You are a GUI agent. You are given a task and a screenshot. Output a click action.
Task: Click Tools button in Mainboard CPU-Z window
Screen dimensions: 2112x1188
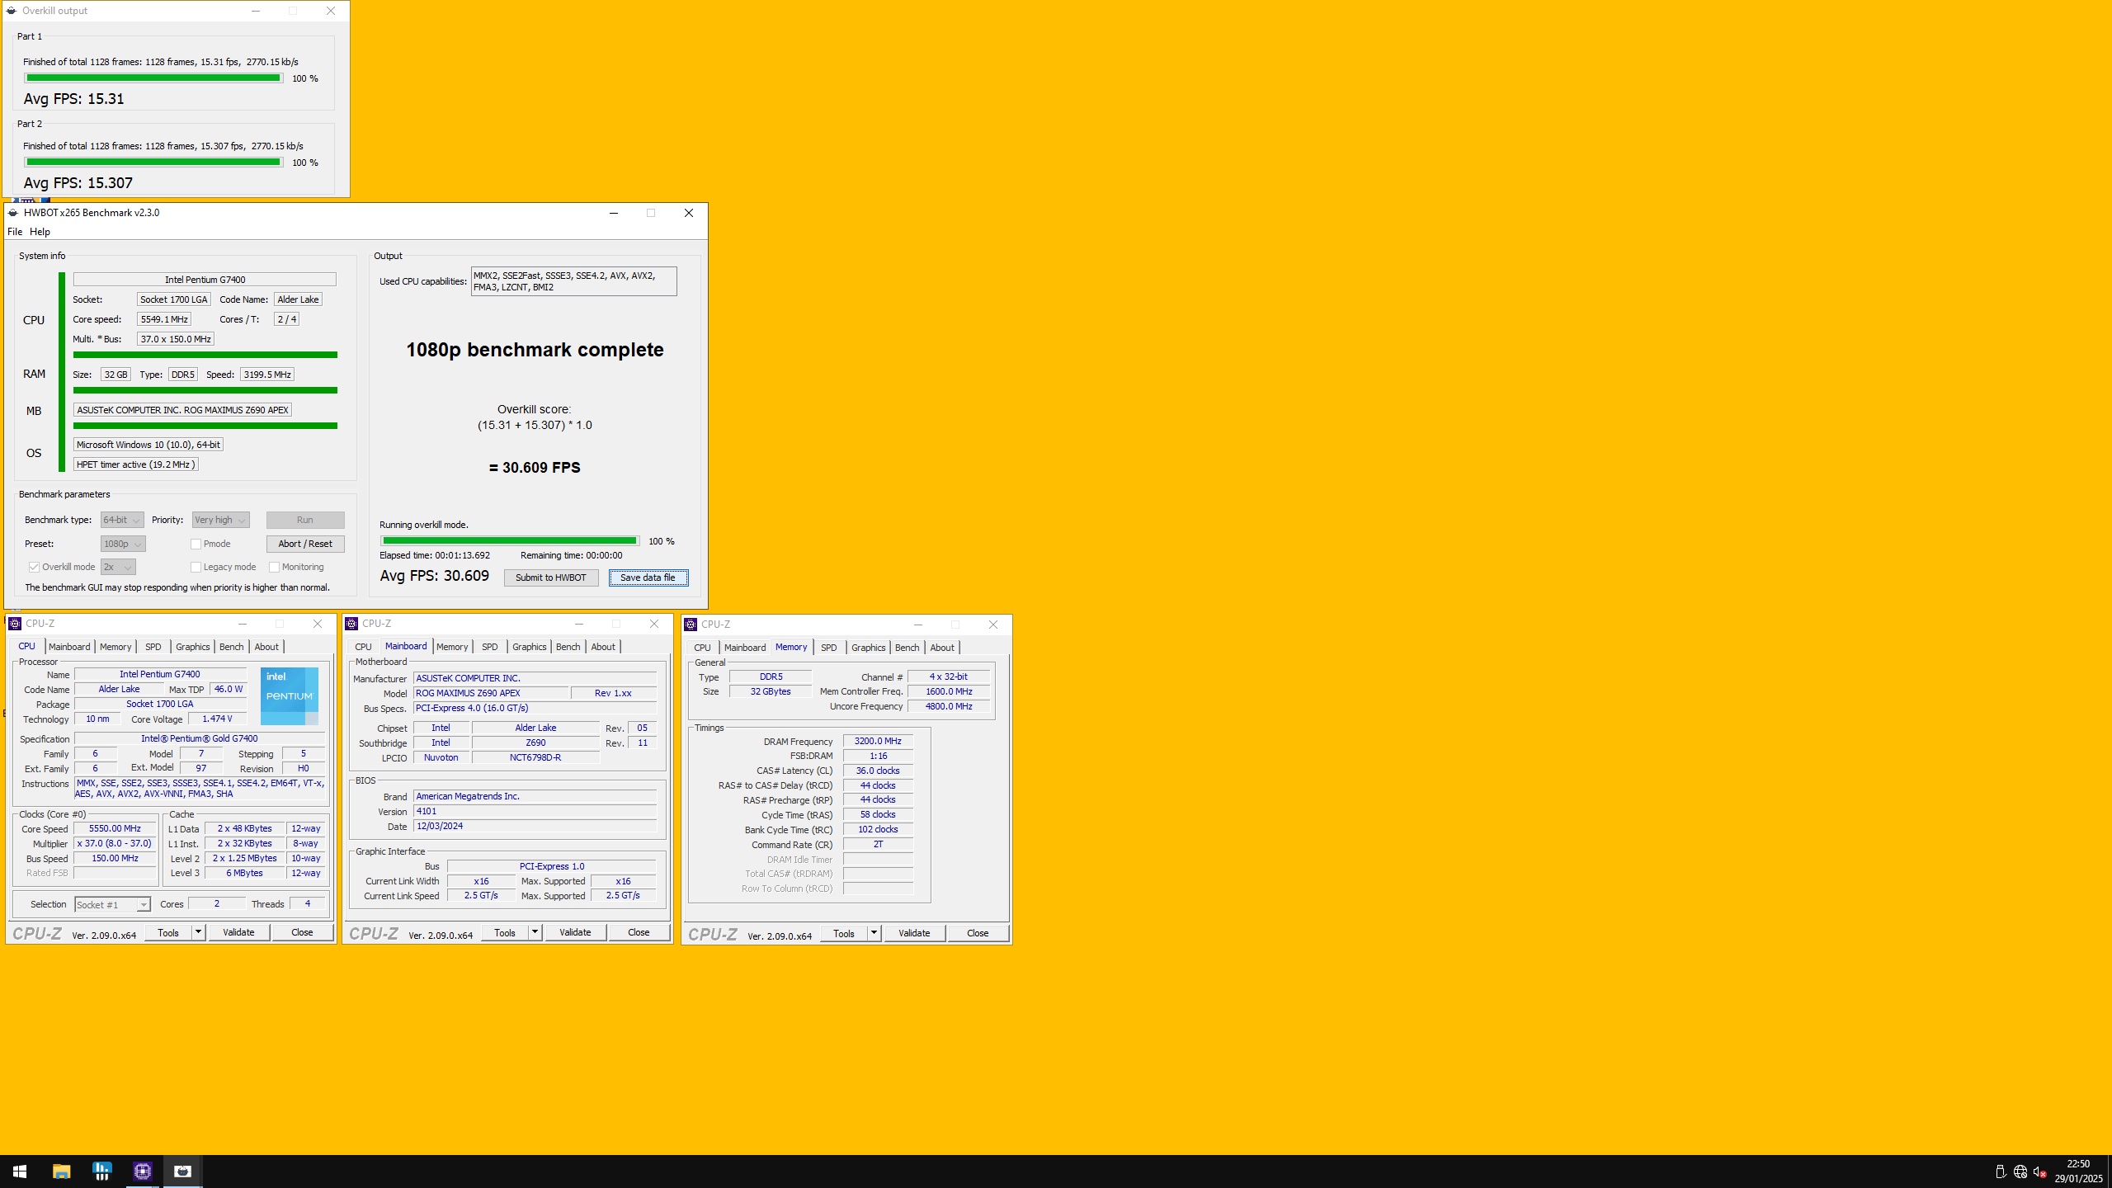(505, 932)
